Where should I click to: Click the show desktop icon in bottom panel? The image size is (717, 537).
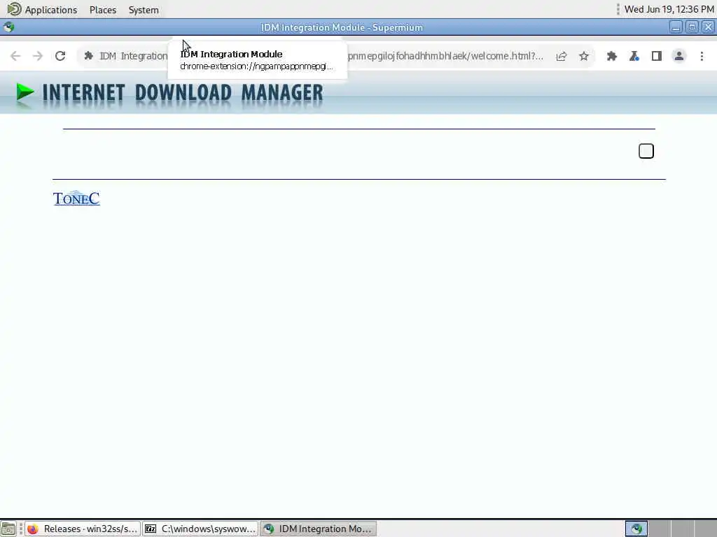8,529
